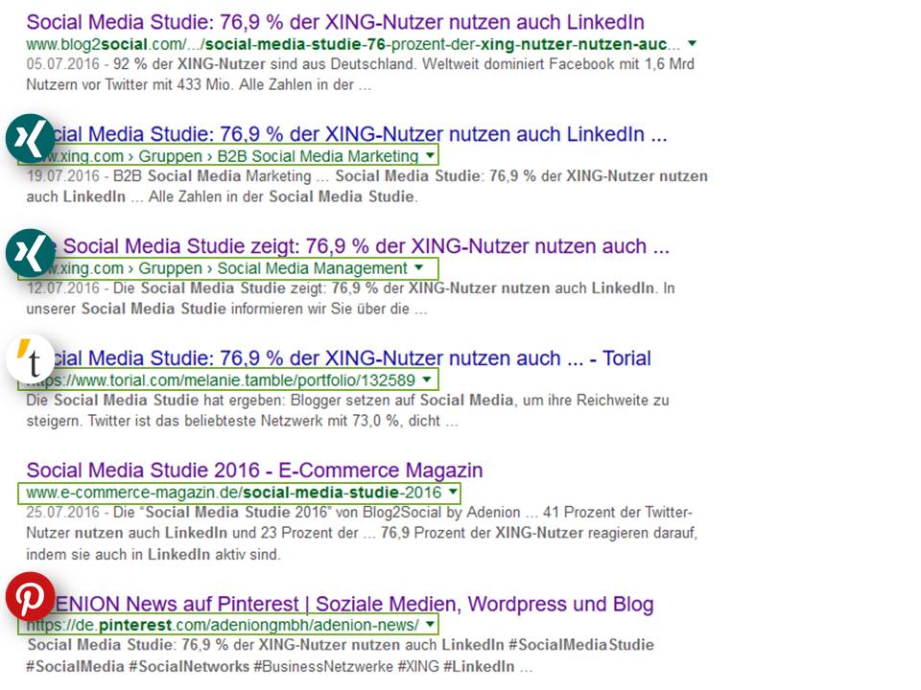Viewport: 921px width, 690px height.
Task: Click snippet dated 19.07.2016
Action: click(367, 187)
